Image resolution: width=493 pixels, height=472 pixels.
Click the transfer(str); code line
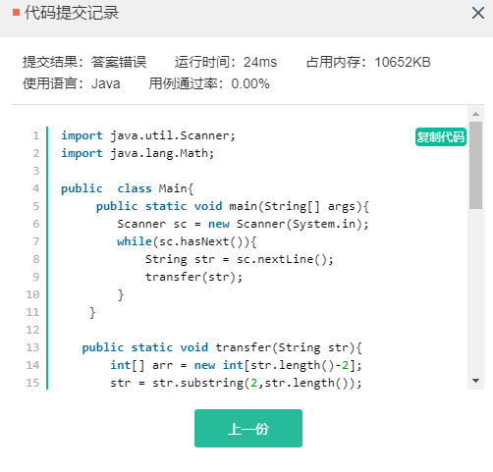(193, 277)
